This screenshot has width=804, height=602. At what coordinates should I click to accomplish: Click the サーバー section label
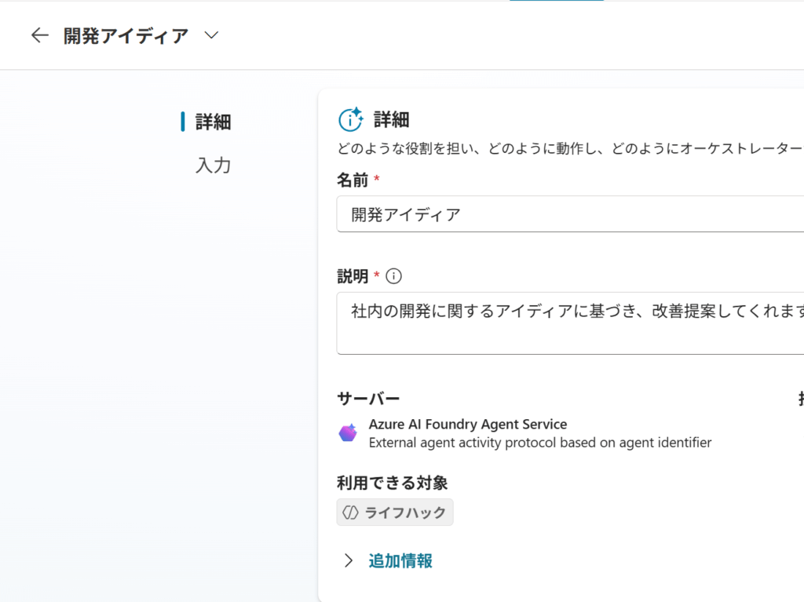pos(368,398)
